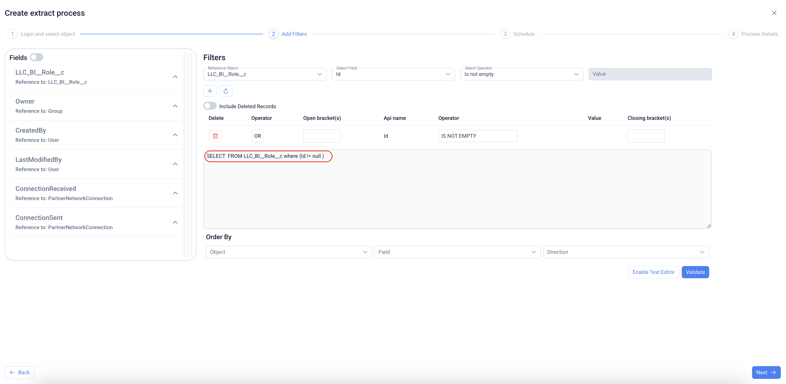Click the refresh filters icon
Screen dimensions: 786x384
click(226, 91)
